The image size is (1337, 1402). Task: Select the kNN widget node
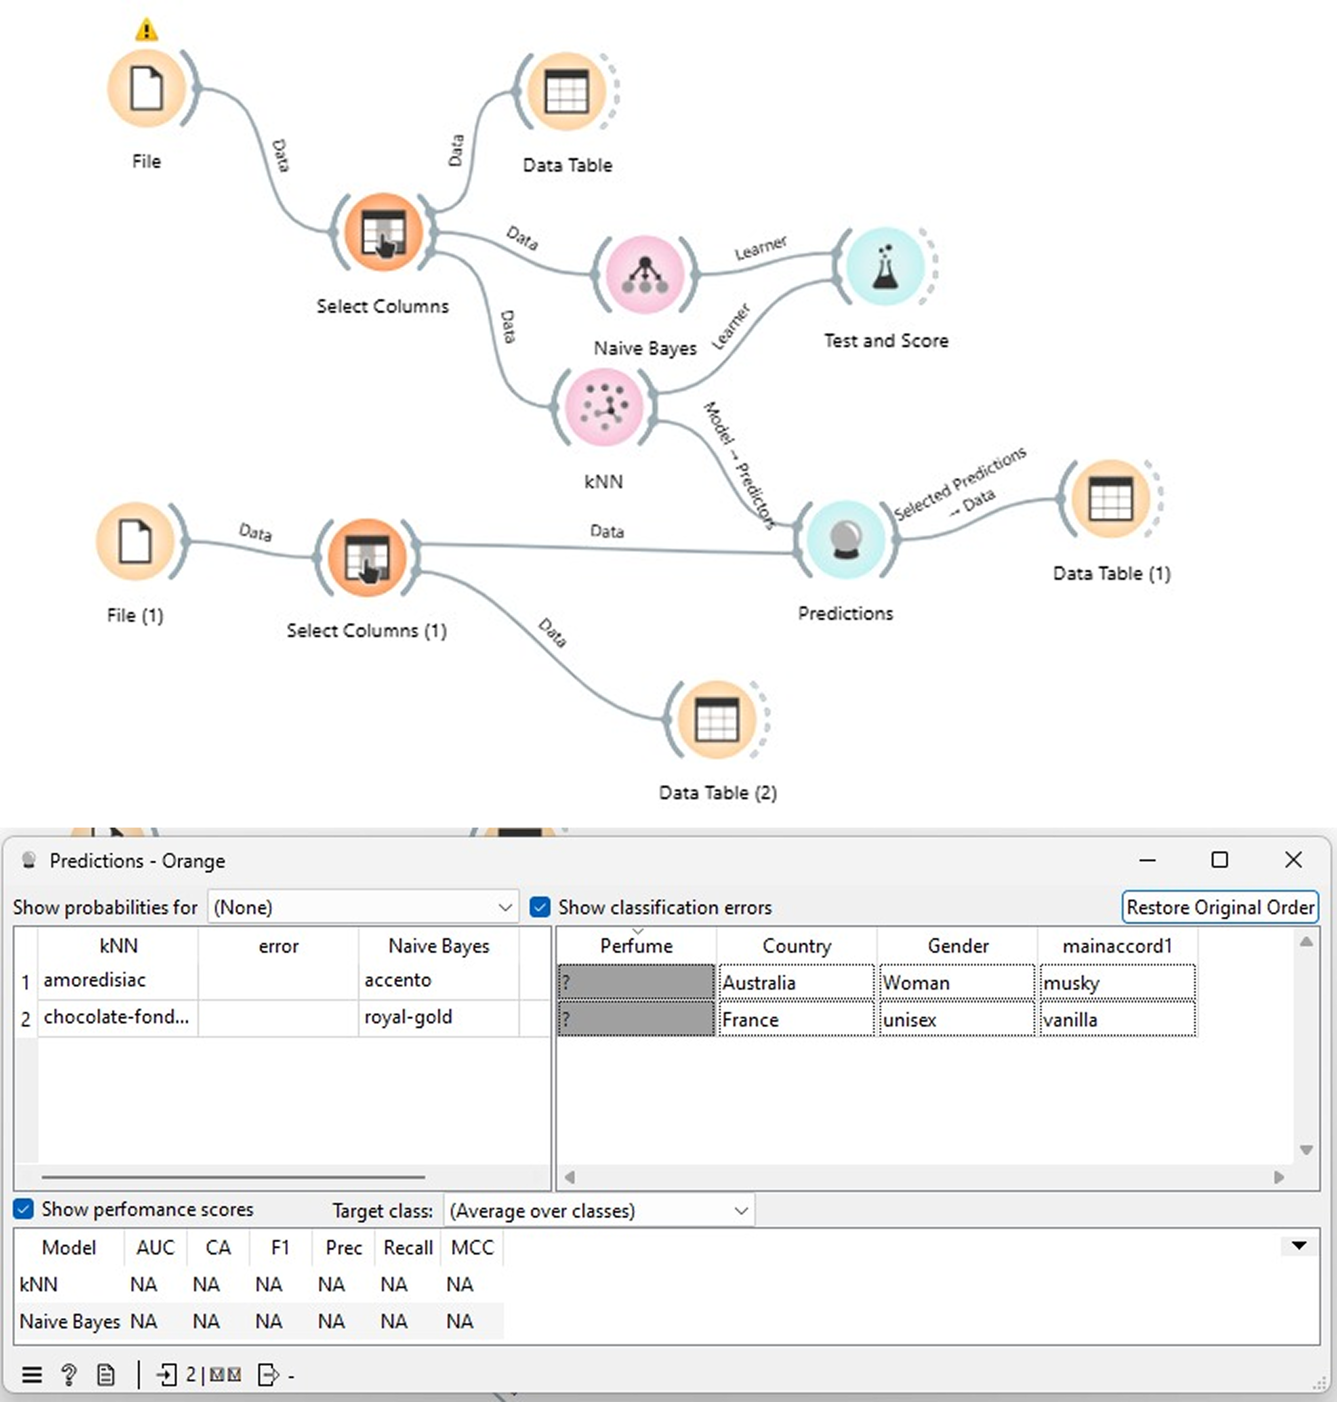604,407
